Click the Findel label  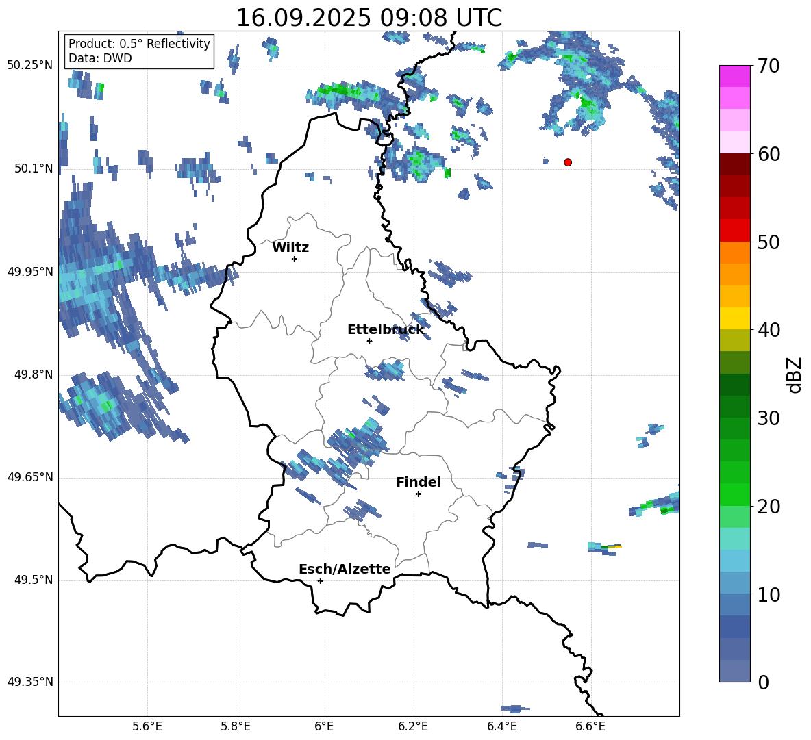coord(419,482)
